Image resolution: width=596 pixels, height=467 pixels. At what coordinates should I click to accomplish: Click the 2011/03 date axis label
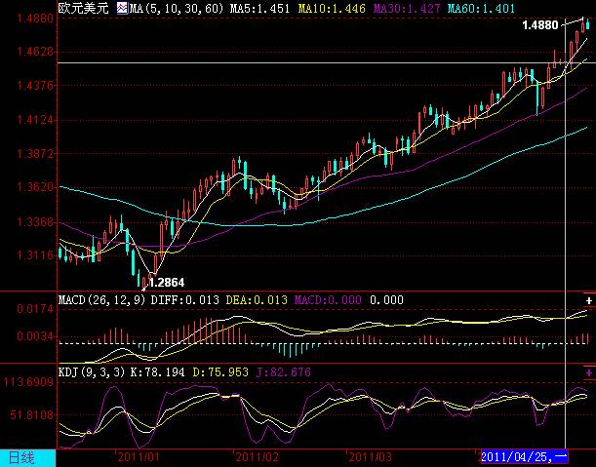(x=371, y=457)
